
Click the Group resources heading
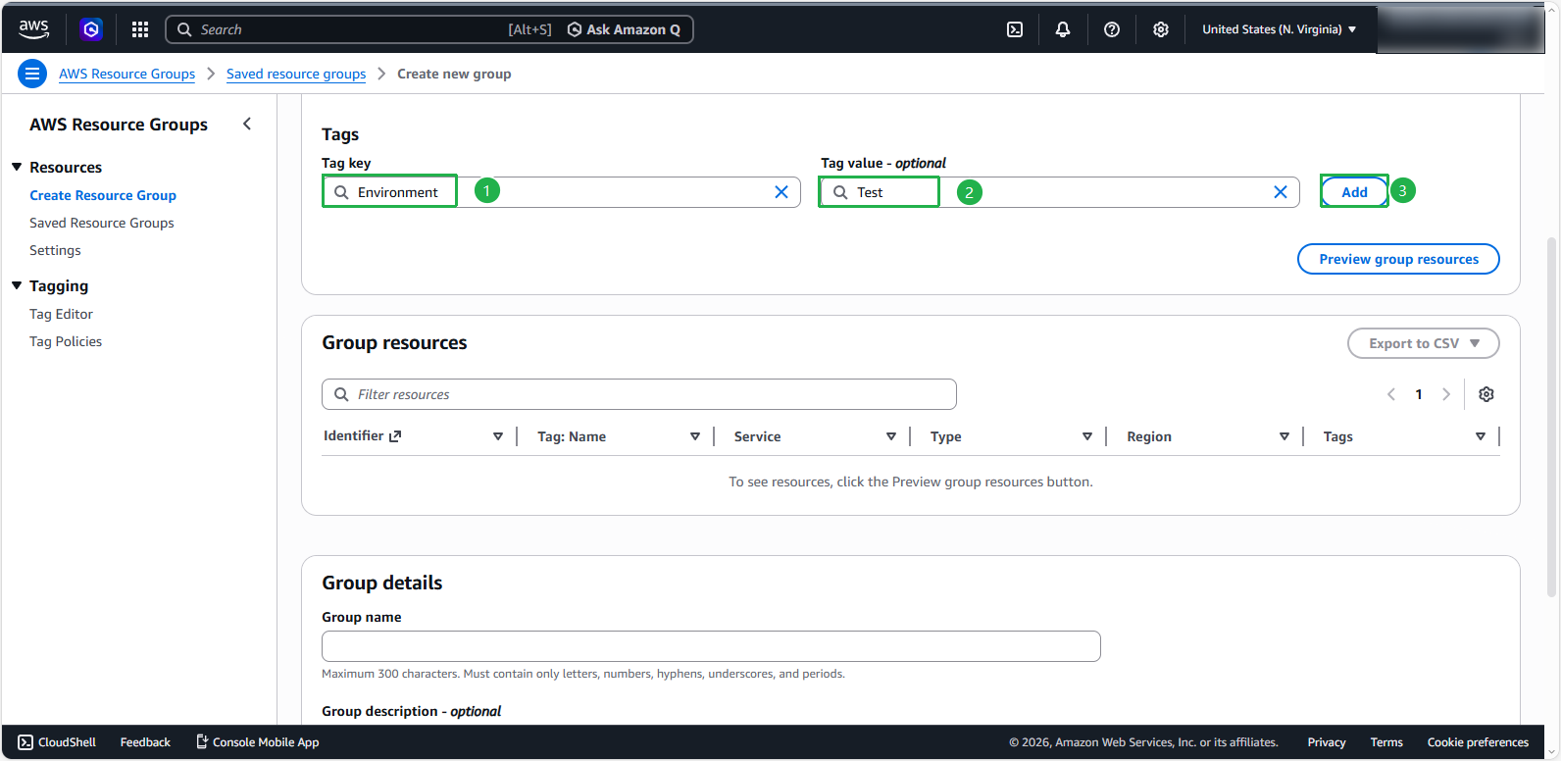pyautogui.click(x=394, y=342)
